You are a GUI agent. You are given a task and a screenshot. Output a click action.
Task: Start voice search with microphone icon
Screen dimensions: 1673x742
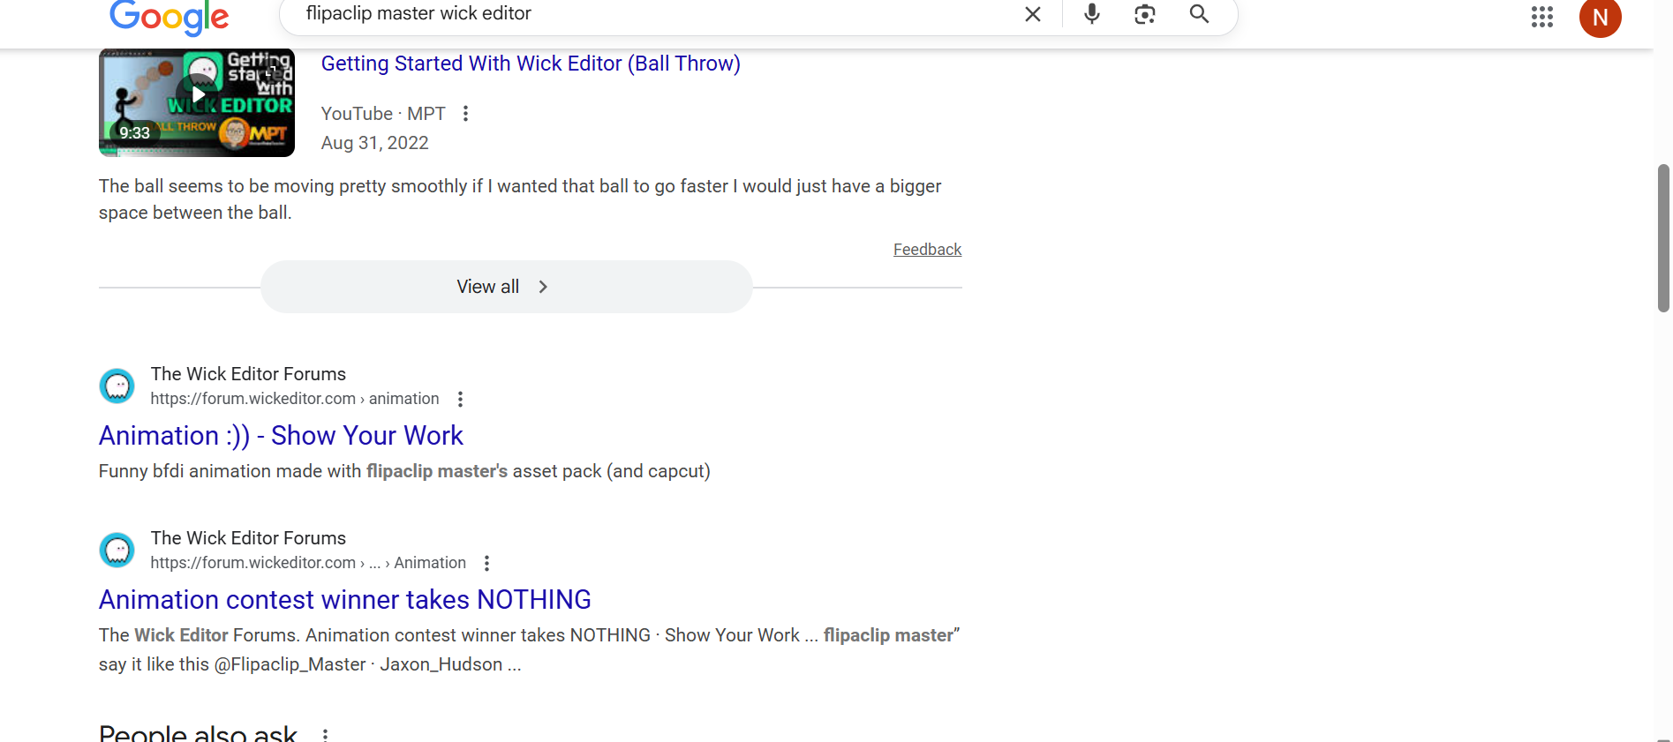click(1092, 14)
